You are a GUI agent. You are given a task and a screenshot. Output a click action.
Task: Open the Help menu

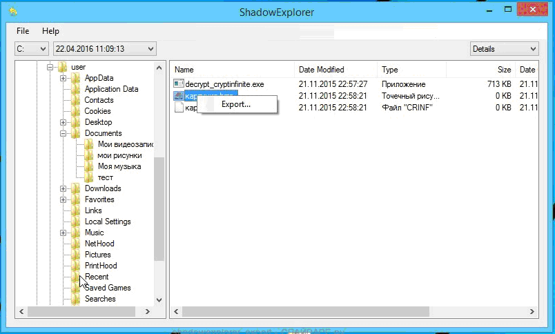click(x=50, y=31)
